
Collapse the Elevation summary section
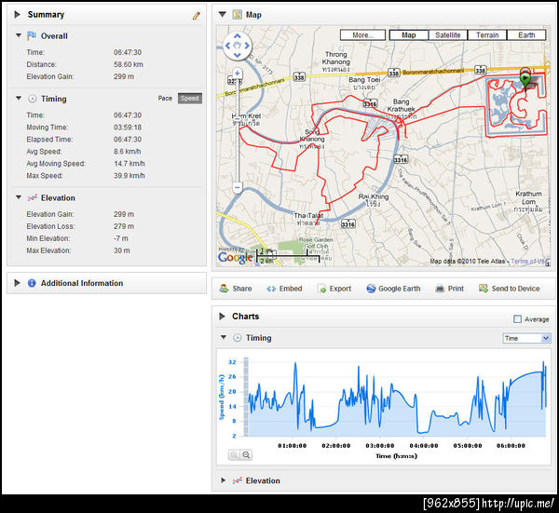coord(19,197)
